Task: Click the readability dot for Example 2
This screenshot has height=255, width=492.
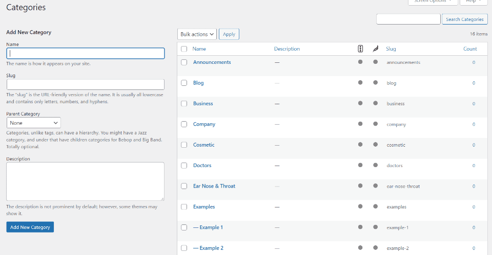Action: [x=375, y=248]
